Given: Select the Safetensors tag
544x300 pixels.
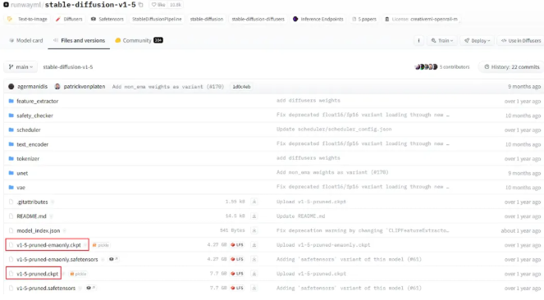Looking at the screenshot, I should 107,19.
